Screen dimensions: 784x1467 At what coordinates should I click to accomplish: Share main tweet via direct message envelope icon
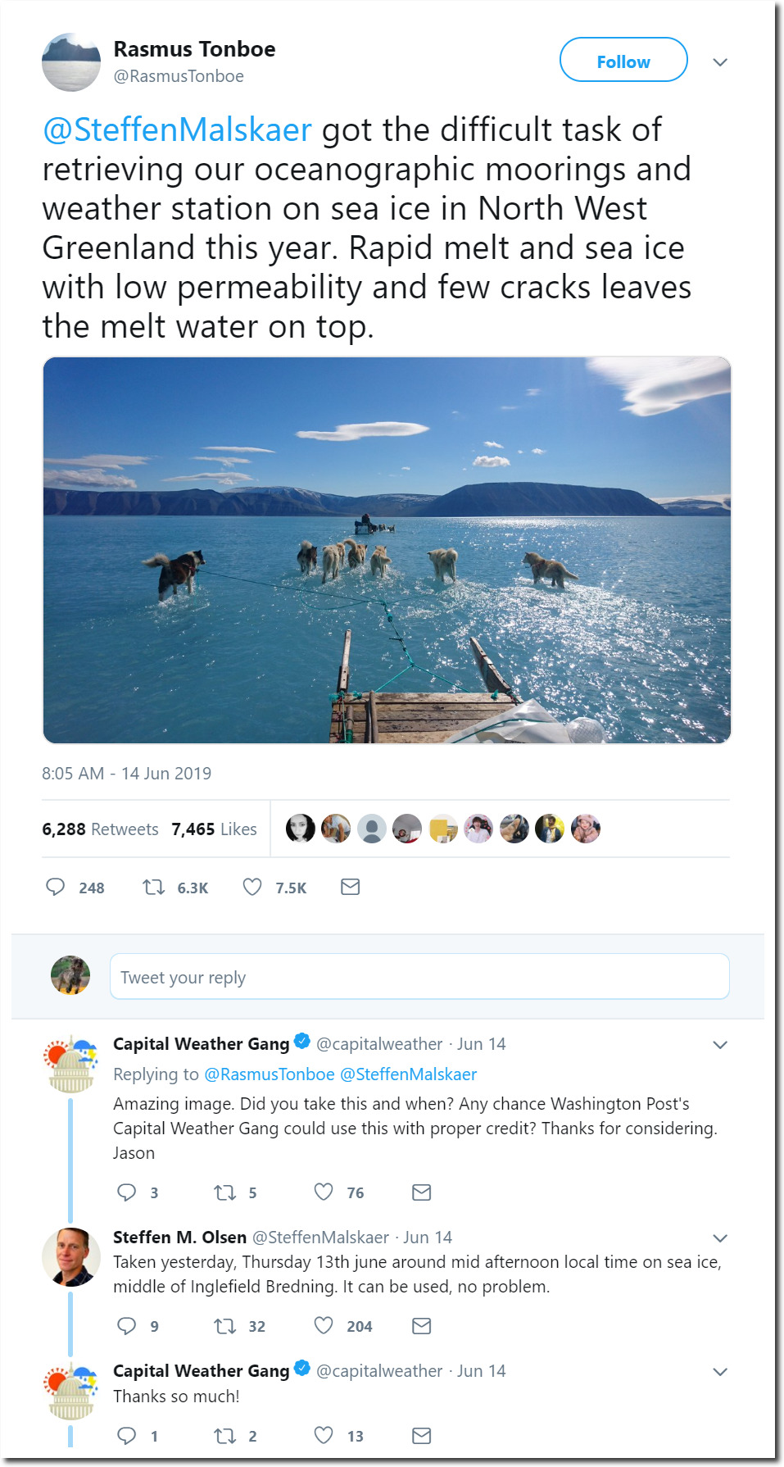click(350, 887)
